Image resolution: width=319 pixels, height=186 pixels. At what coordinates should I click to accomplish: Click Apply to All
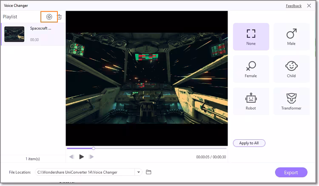pyautogui.click(x=249, y=143)
